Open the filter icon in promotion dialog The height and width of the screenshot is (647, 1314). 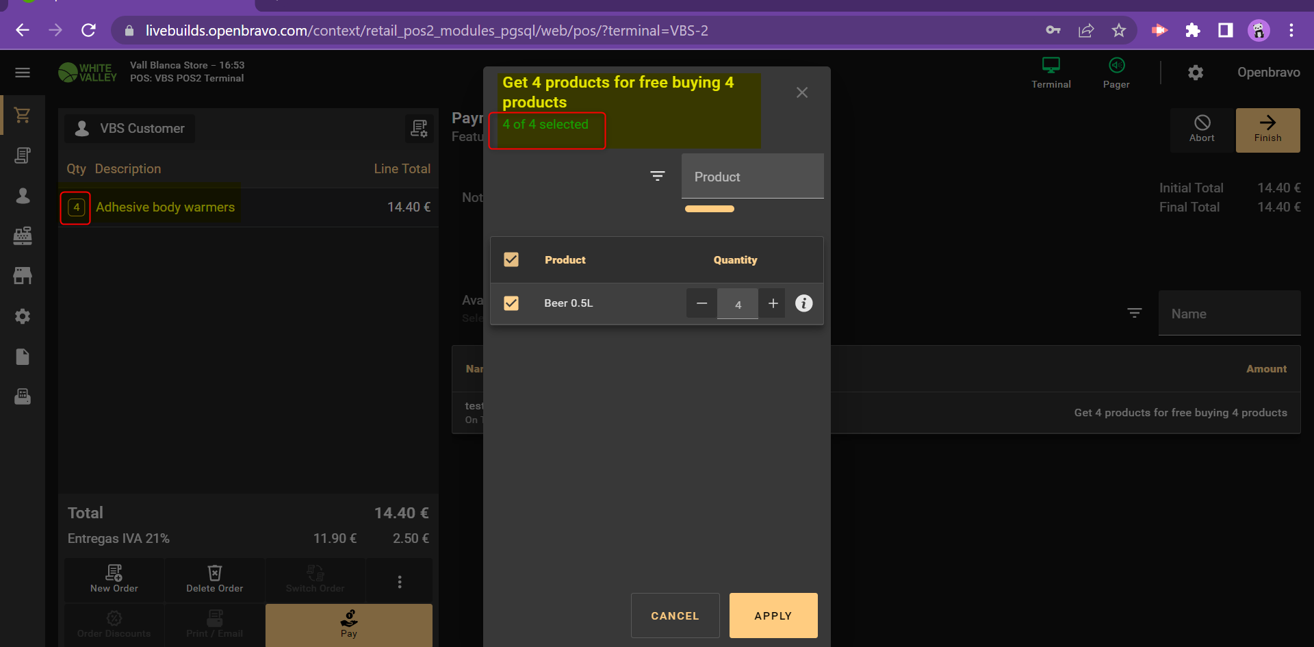pos(658,176)
